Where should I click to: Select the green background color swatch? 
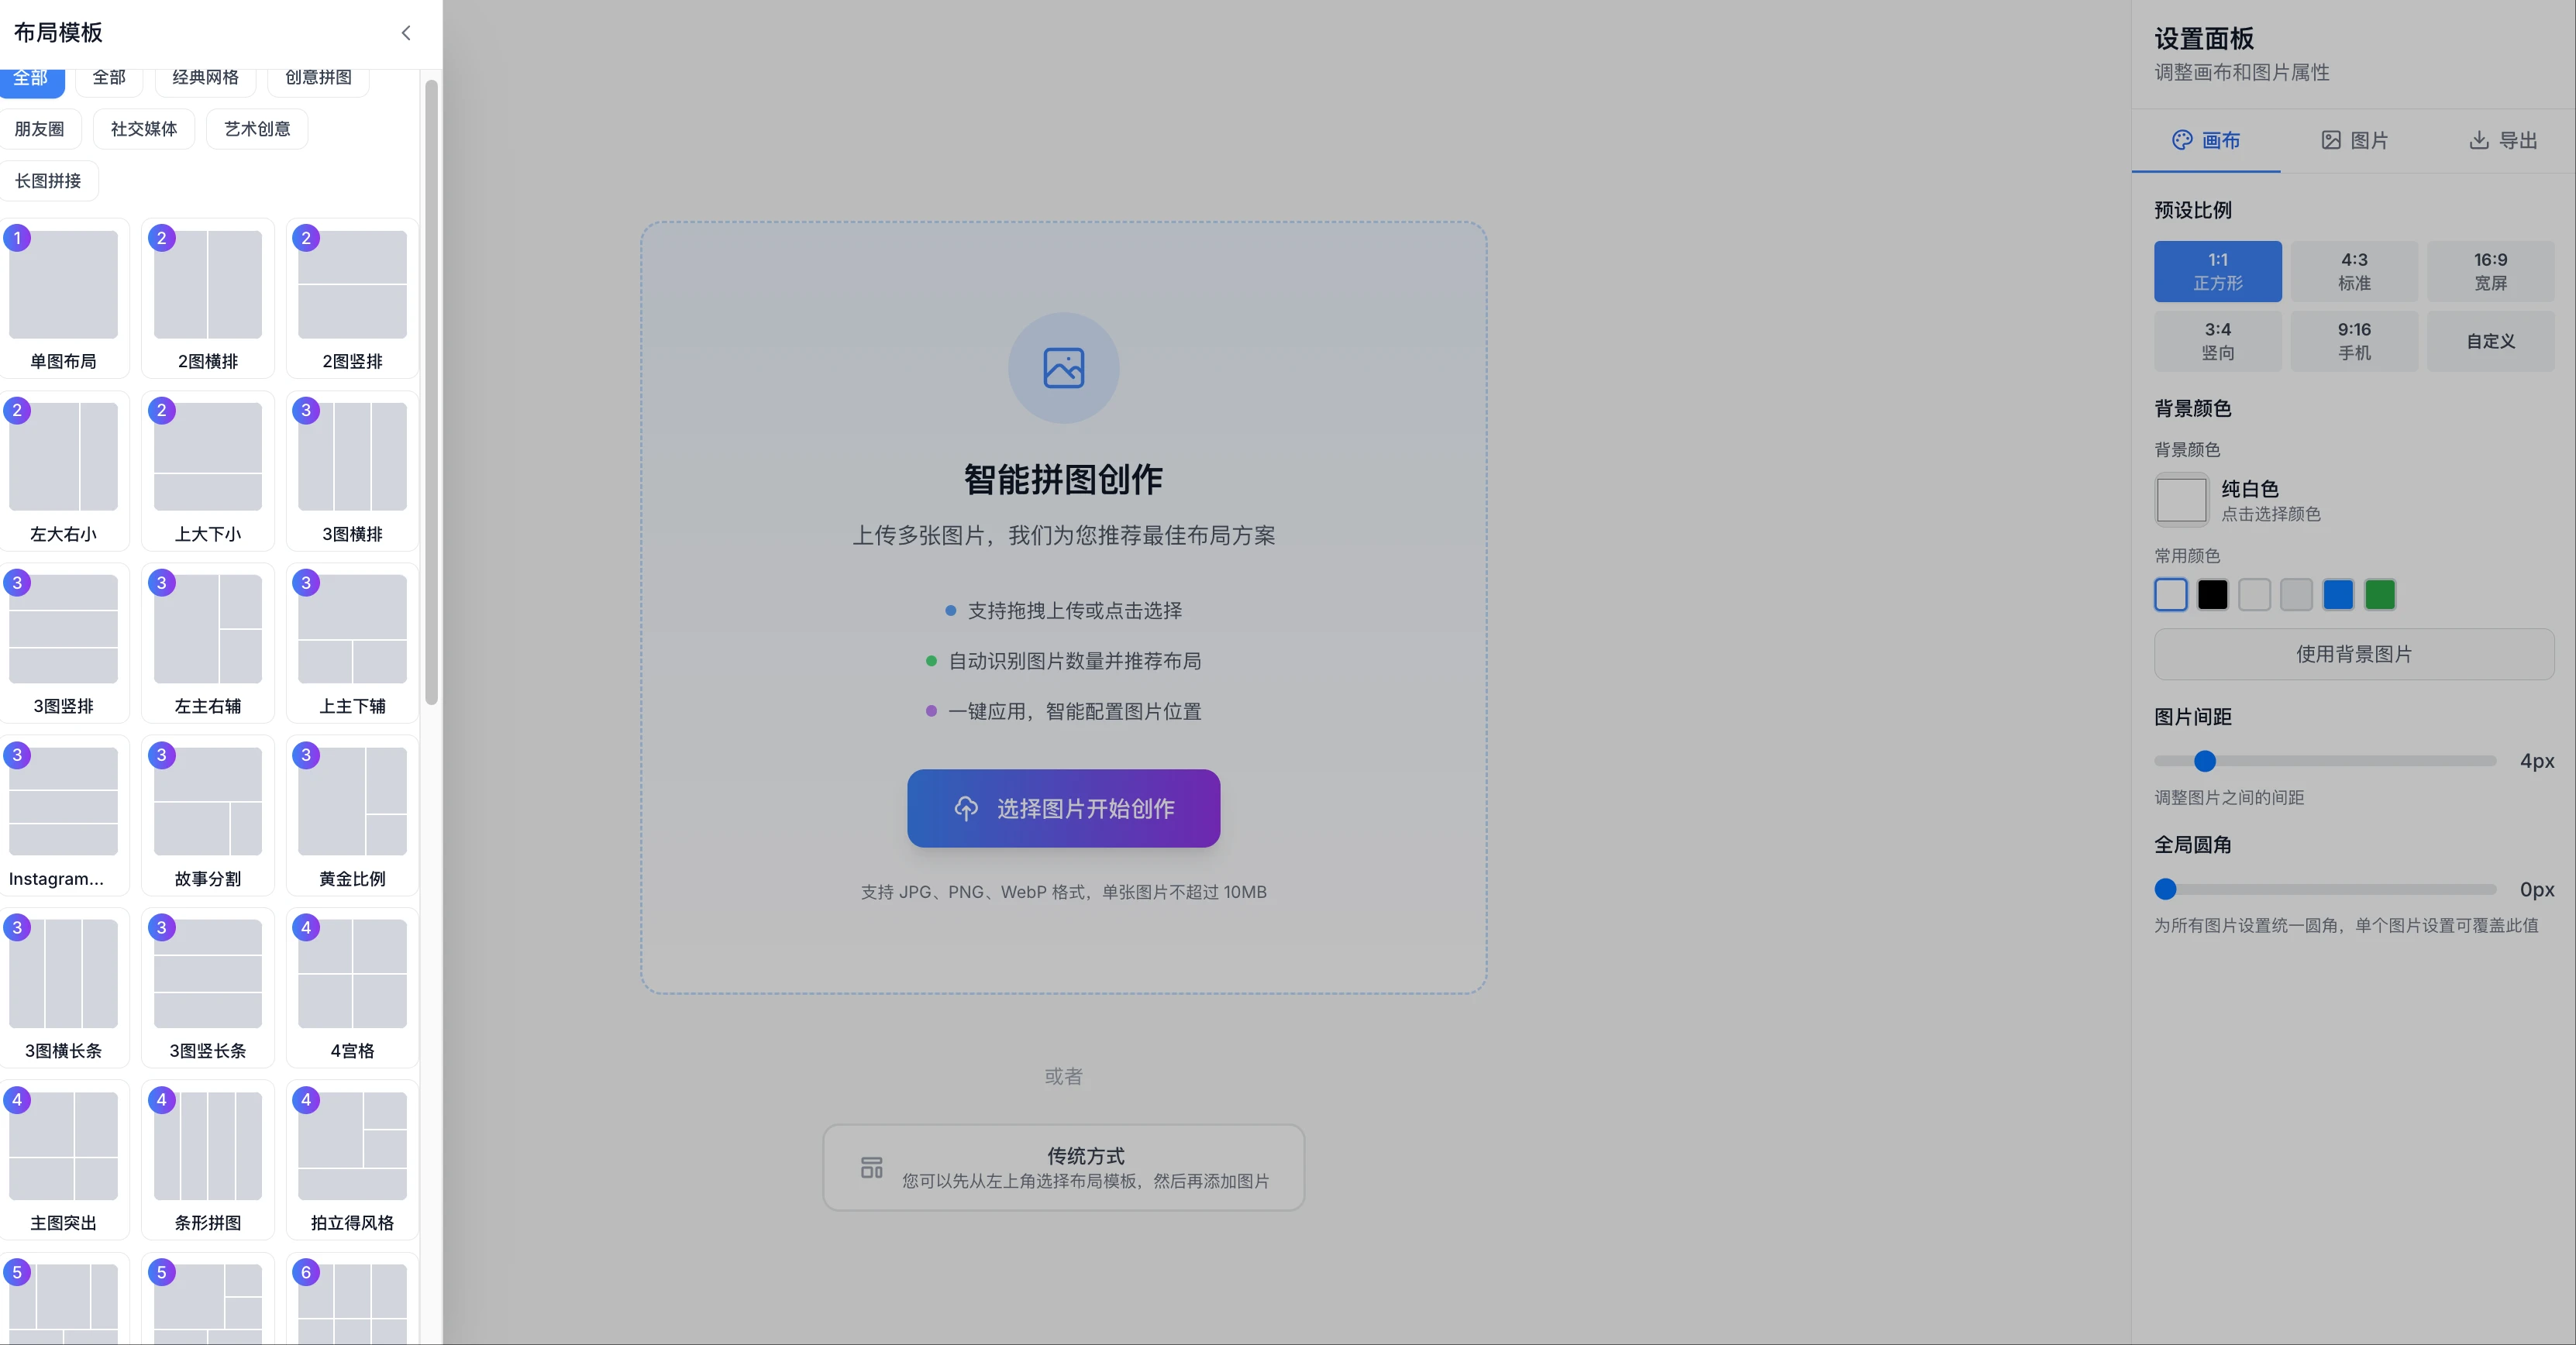click(2380, 594)
